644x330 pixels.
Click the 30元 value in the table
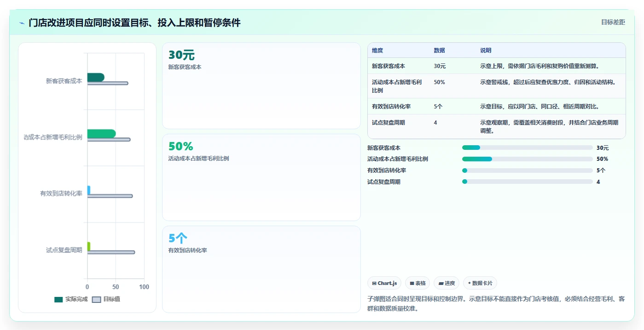[440, 66]
